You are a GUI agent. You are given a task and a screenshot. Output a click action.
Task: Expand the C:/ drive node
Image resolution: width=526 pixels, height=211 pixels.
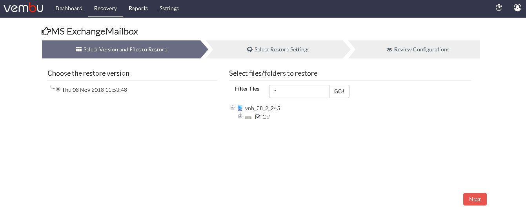click(x=240, y=116)
